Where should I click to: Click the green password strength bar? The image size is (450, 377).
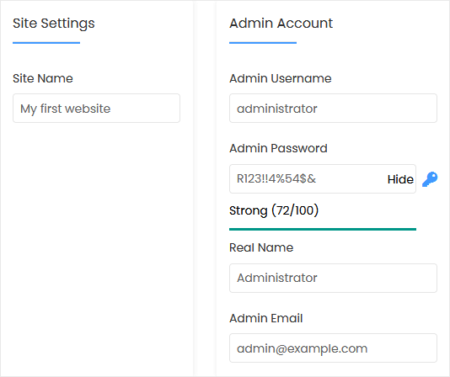pos(323,229)
